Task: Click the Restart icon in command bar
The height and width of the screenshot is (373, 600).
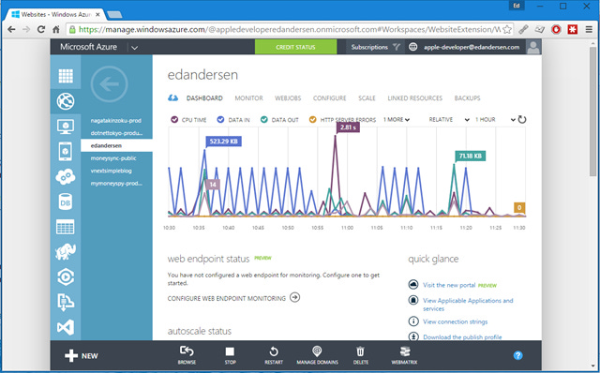Action: point(274,351)
